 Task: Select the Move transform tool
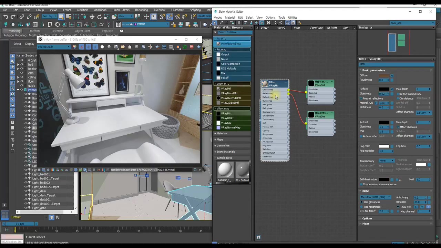92,17
